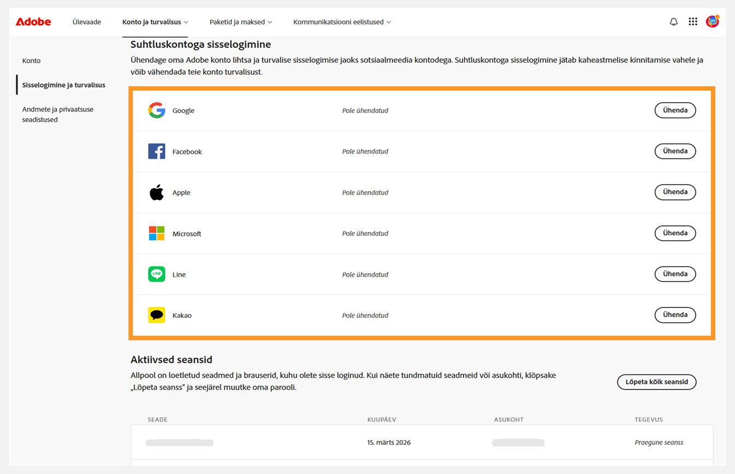
Task: Expand the Kommunikatsiooni eelistused dropdown
Action: click(342, 22)
